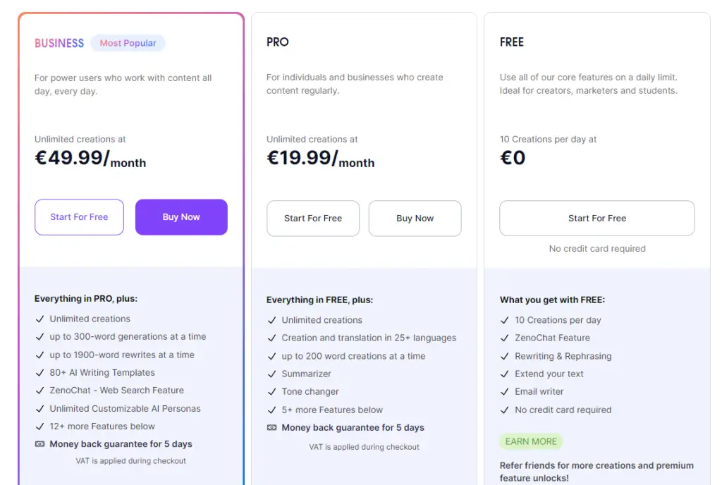722x485 pixels.
Task: Click the €19.99/month price text
Action: [321, 159]
